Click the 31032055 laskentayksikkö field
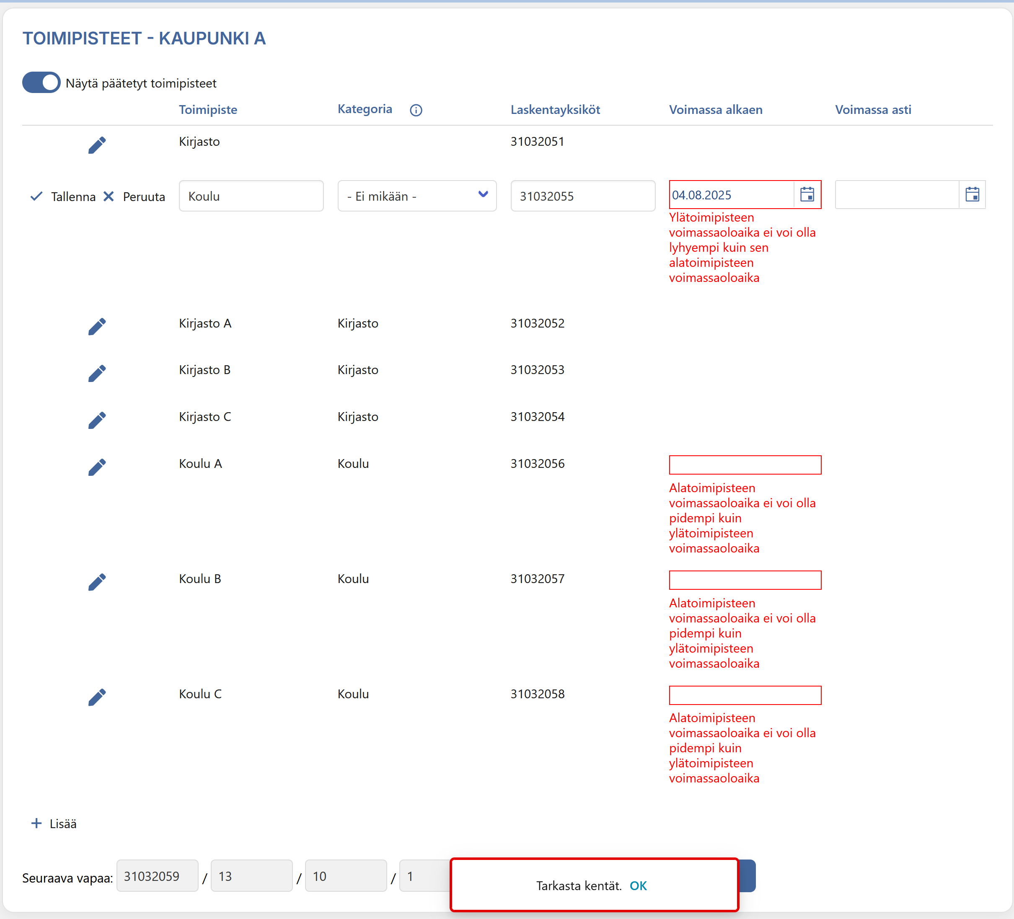The image size is (1014, 919). click(582, 196)
